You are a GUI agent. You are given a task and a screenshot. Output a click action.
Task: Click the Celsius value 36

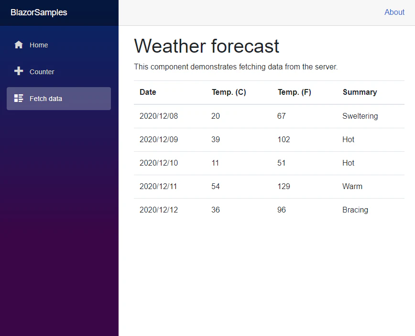pos(216,210)
